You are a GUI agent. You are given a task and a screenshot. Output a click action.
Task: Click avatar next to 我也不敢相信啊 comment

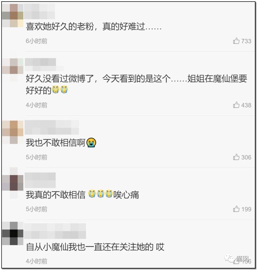(13, 132)
